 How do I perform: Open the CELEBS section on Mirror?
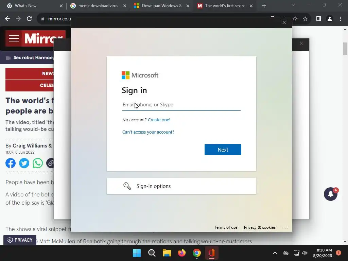[x=29, y=85]
